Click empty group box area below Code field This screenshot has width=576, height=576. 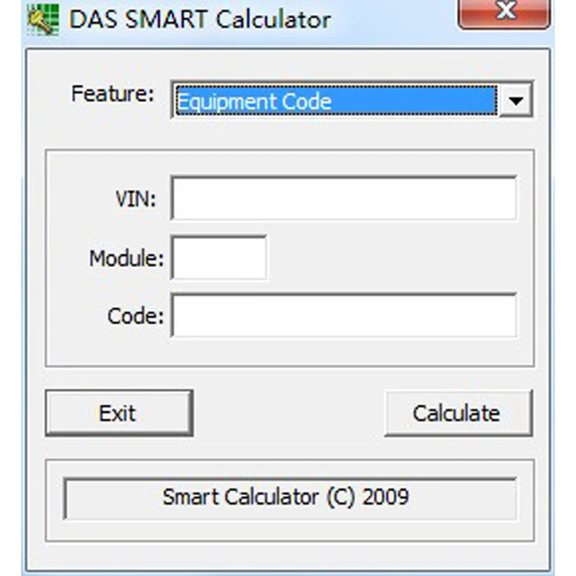290,352
